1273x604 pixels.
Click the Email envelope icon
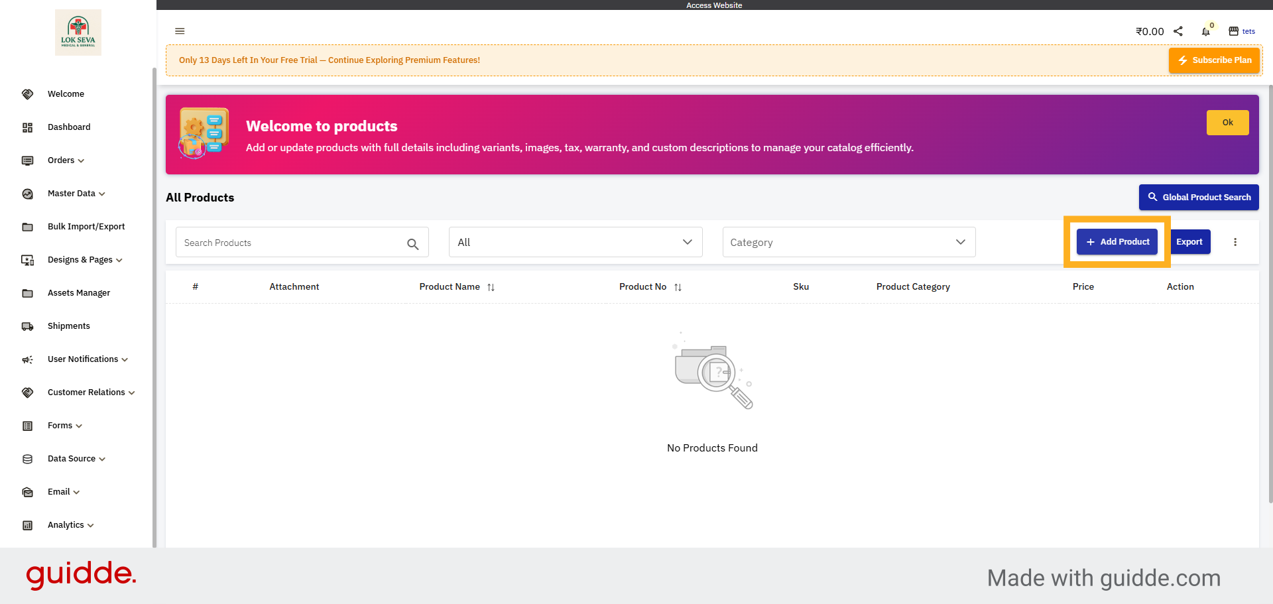click(x=27, y=492)
